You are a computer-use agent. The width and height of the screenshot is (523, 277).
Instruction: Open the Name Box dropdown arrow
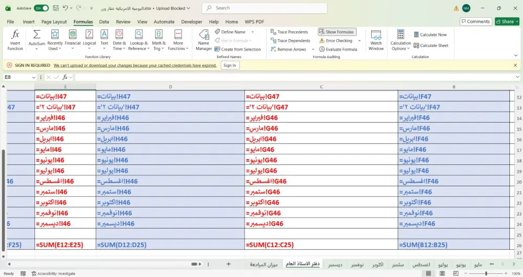(33, 77)
